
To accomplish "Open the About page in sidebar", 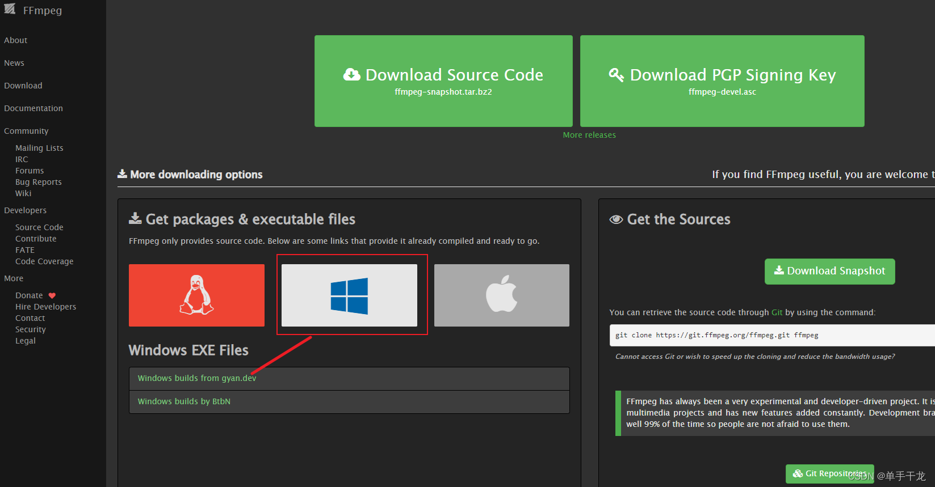I will click(16, 40).
